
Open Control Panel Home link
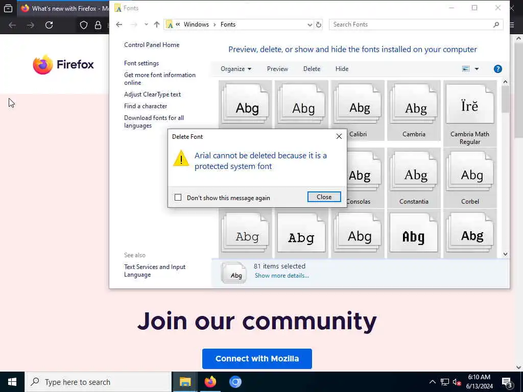(x=151, y=45)
